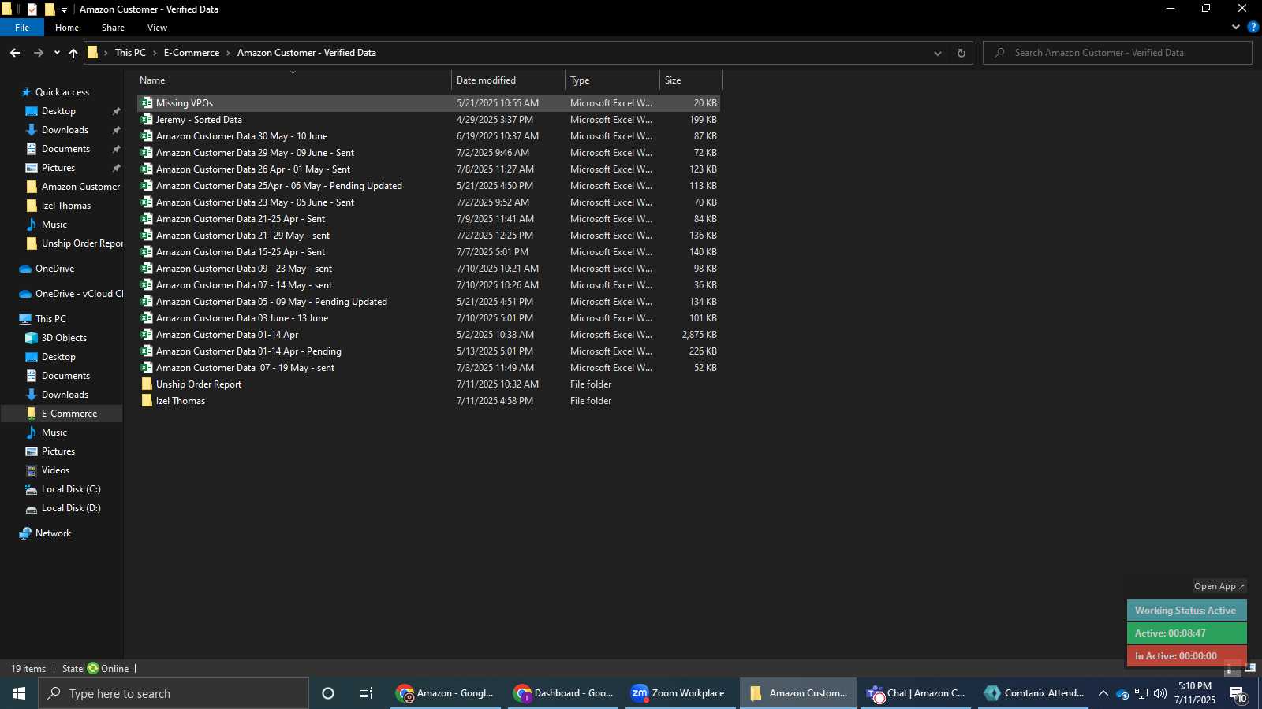Click the Working Status: Active indicator
Screen dimensions: 1262x709
1186,611
